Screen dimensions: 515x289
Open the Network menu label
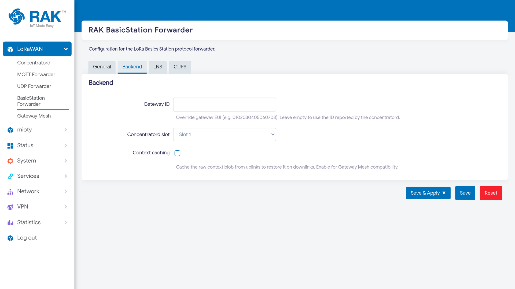(x=28, y=191)
